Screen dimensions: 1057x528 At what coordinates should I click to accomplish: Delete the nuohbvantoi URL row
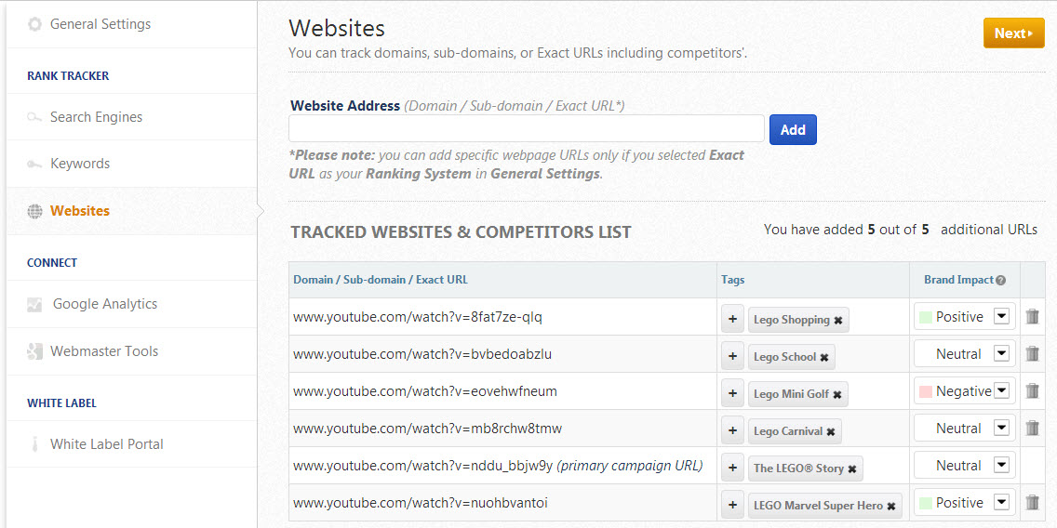pos(1032,502)
